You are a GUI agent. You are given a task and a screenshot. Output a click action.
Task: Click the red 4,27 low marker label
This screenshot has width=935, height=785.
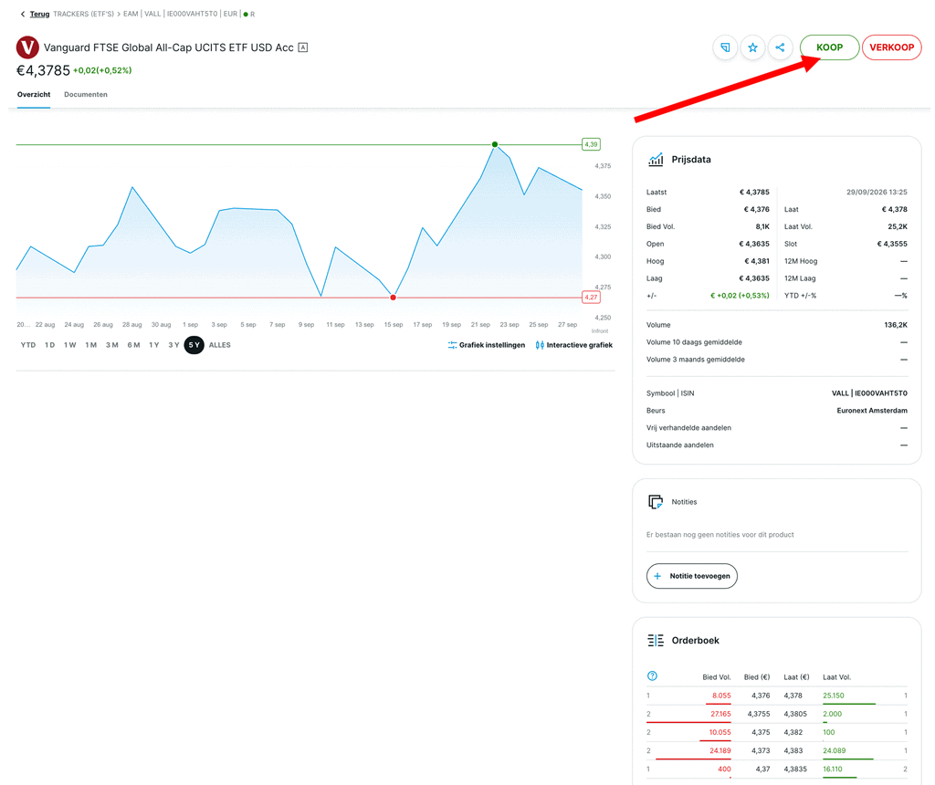[x=591, y=297]
